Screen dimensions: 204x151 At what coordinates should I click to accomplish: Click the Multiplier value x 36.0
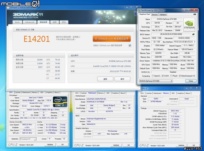tap(27, 127)
